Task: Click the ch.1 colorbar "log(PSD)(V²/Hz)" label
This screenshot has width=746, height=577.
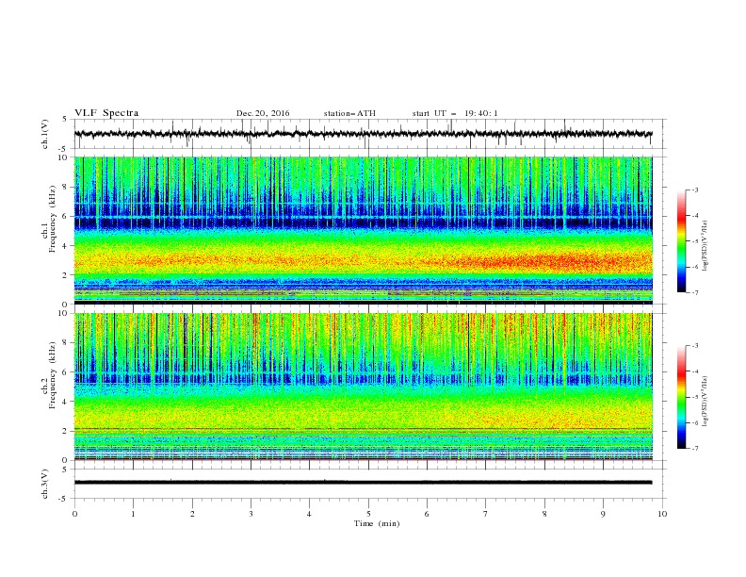Action: point(705,245)
